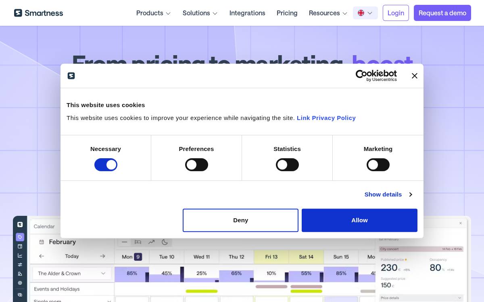Click the 230 published price value
Image resolution: width=484 pixels, height=302 pixels.
389,268
